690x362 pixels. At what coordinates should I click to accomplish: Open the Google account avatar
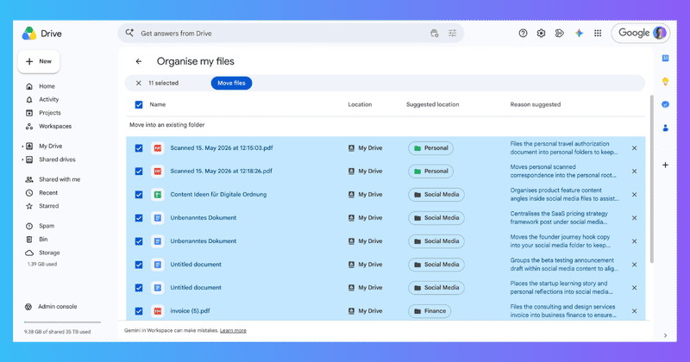659,33
